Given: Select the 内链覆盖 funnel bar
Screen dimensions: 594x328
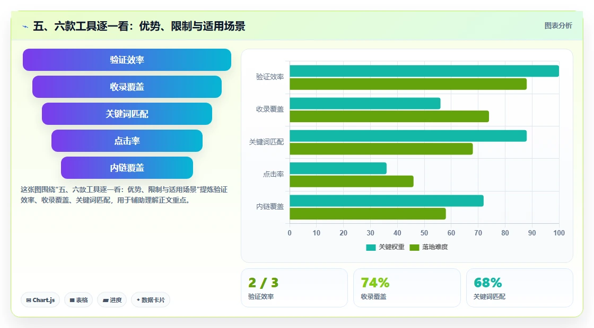Looking at the screenshot, I should point(127,168).
